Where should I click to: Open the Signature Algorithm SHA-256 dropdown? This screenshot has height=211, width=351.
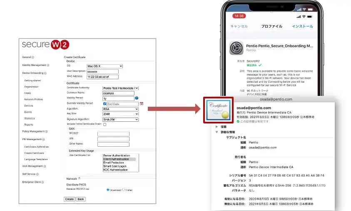(x=120, y=119)
